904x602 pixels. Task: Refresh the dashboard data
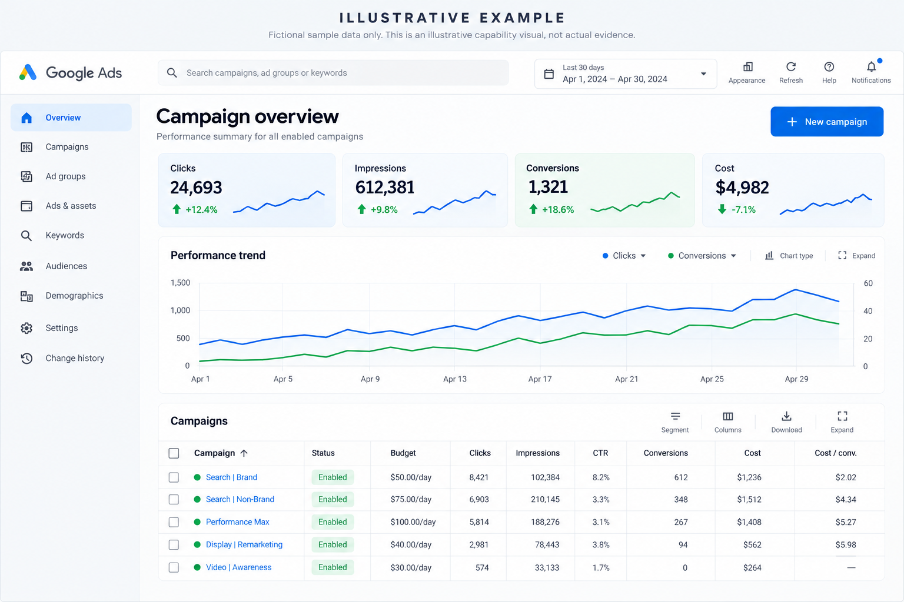(x=791, y=67)
